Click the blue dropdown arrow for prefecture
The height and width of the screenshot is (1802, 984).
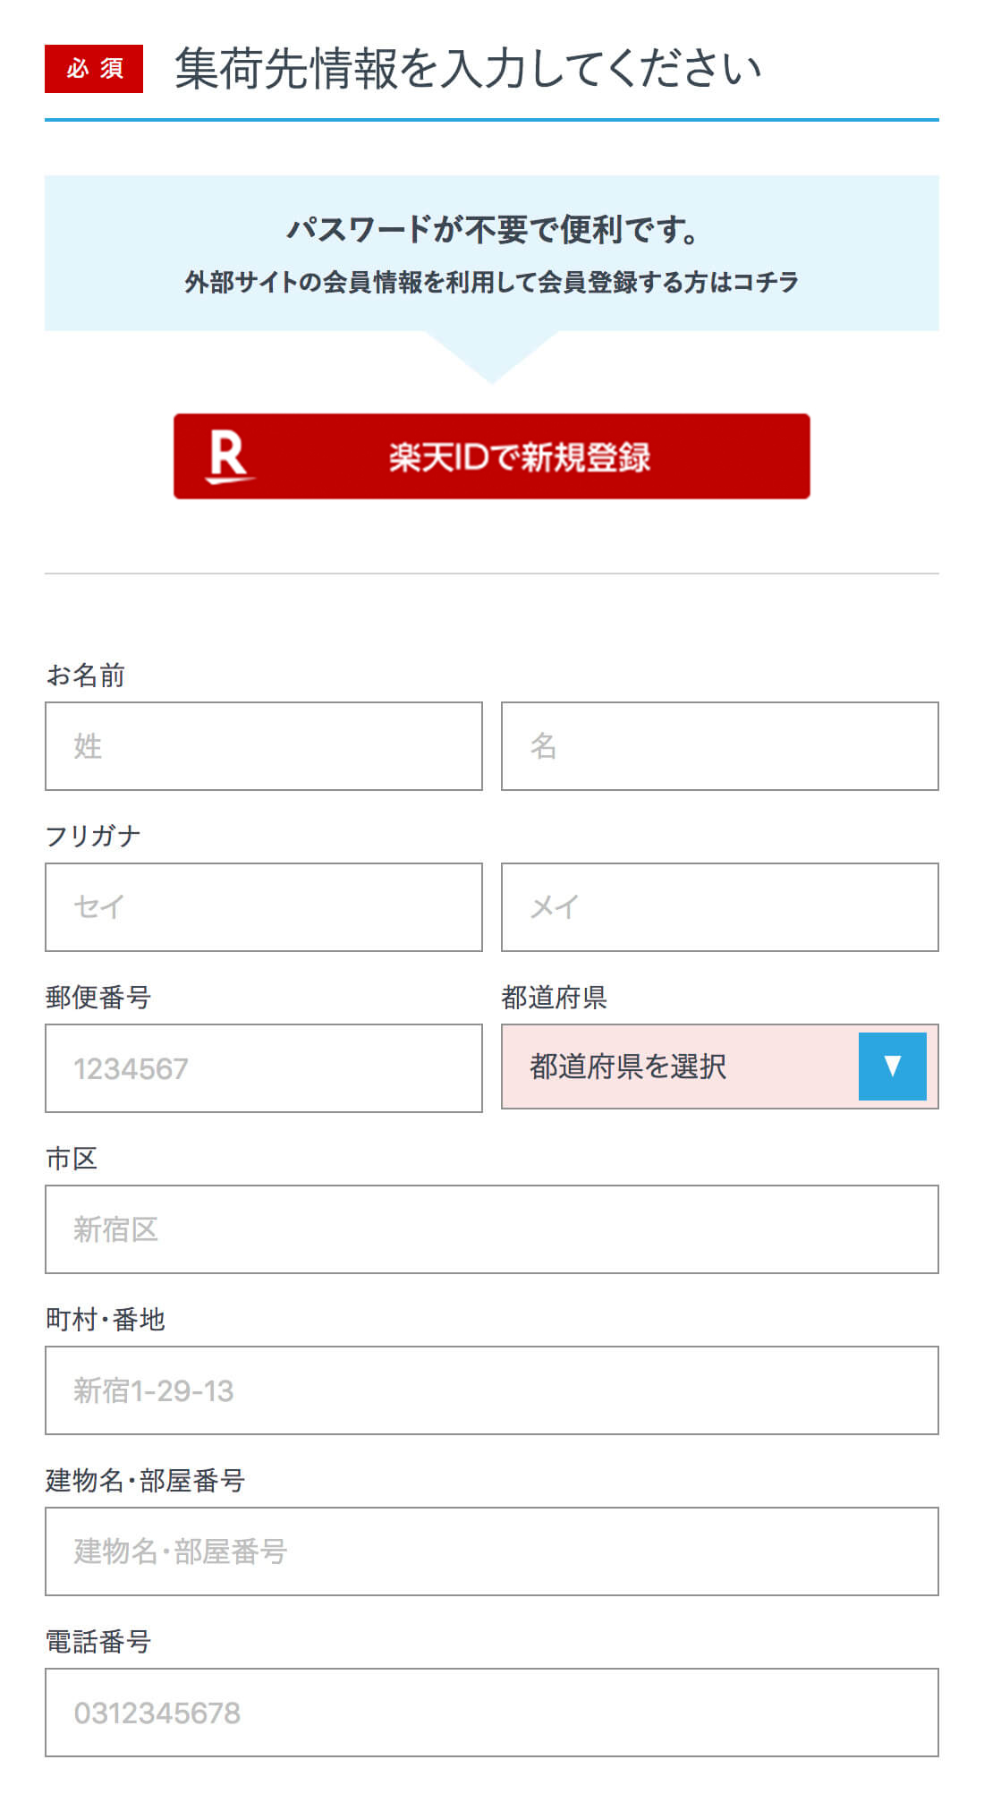(x=892, y=1066)
